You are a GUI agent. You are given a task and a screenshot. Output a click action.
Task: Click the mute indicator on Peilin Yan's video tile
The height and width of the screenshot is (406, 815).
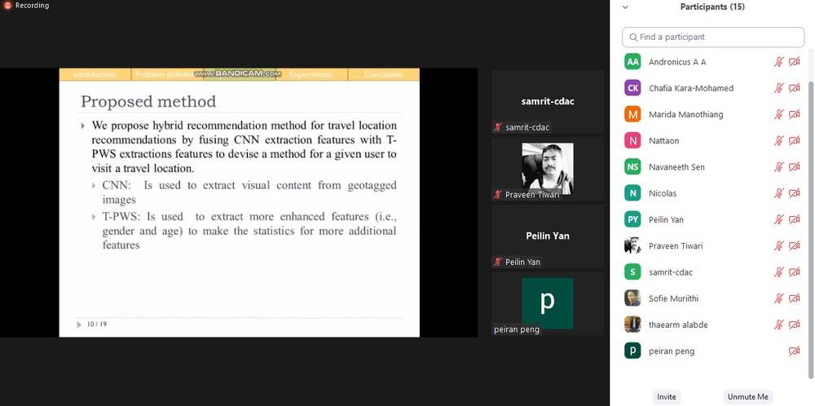pos(498,263)
